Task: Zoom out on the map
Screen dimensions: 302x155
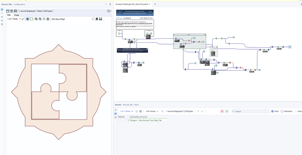Action: coord(40,19)
